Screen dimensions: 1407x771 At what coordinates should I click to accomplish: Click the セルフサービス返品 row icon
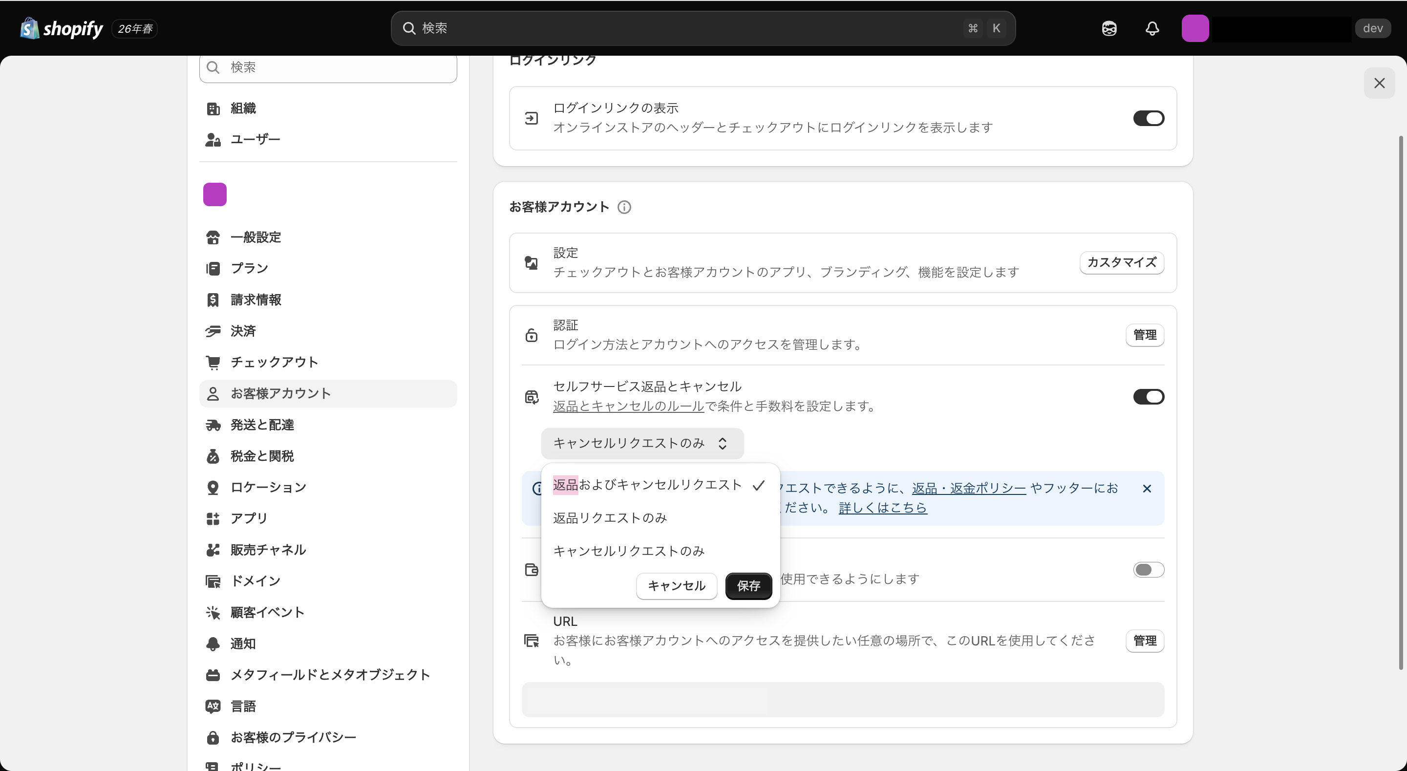click(531, 397)
